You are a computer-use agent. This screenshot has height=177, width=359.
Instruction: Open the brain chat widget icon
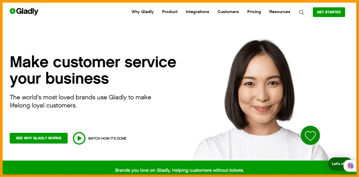click(351, 166)
